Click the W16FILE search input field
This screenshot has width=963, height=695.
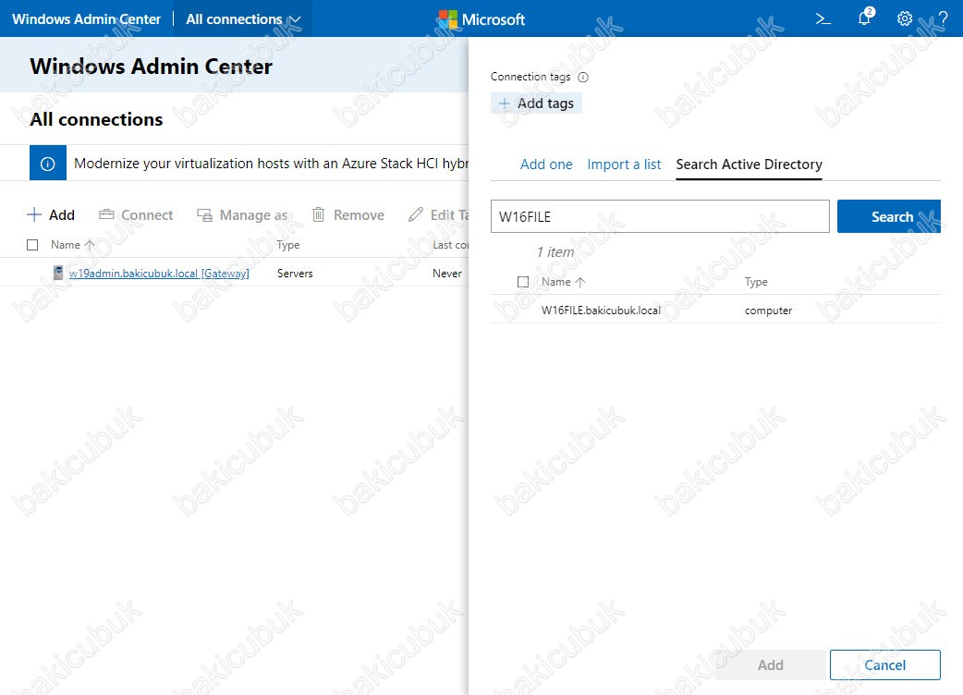(x=660, y=216)
